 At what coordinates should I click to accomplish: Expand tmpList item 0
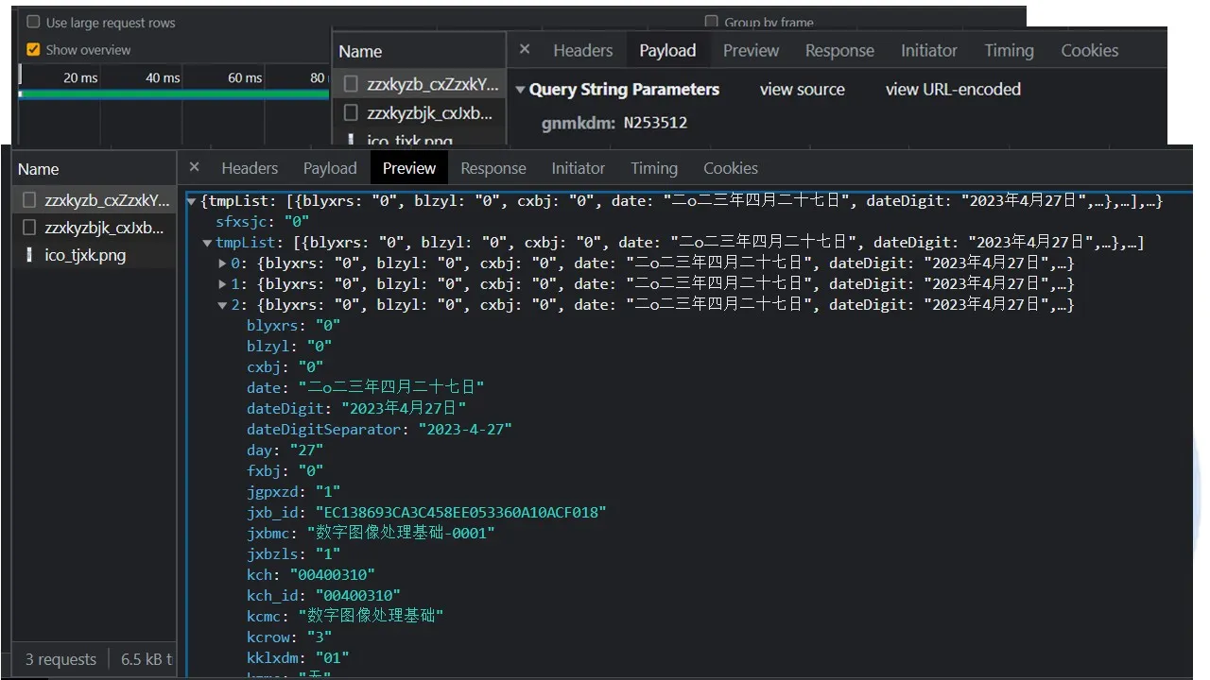(223, 263)
